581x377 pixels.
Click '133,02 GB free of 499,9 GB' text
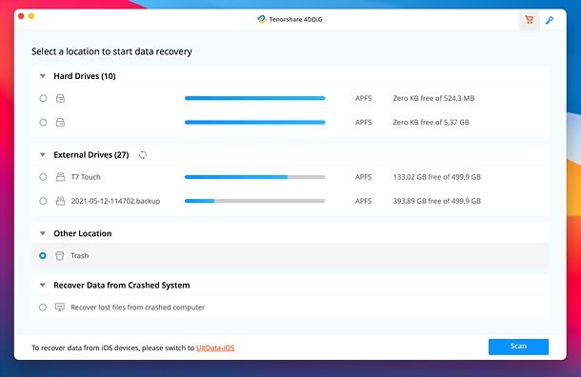click(437, 177)
